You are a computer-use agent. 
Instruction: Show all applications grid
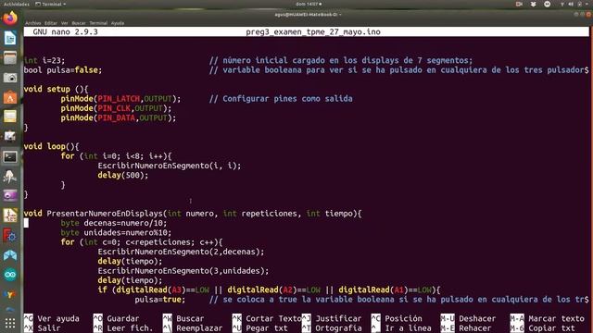(10, 323)
